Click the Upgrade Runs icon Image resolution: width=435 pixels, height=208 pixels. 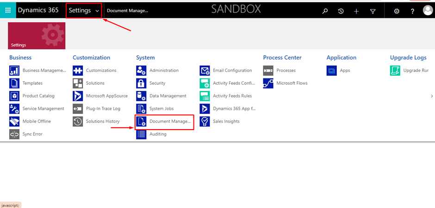pos(395,71)
